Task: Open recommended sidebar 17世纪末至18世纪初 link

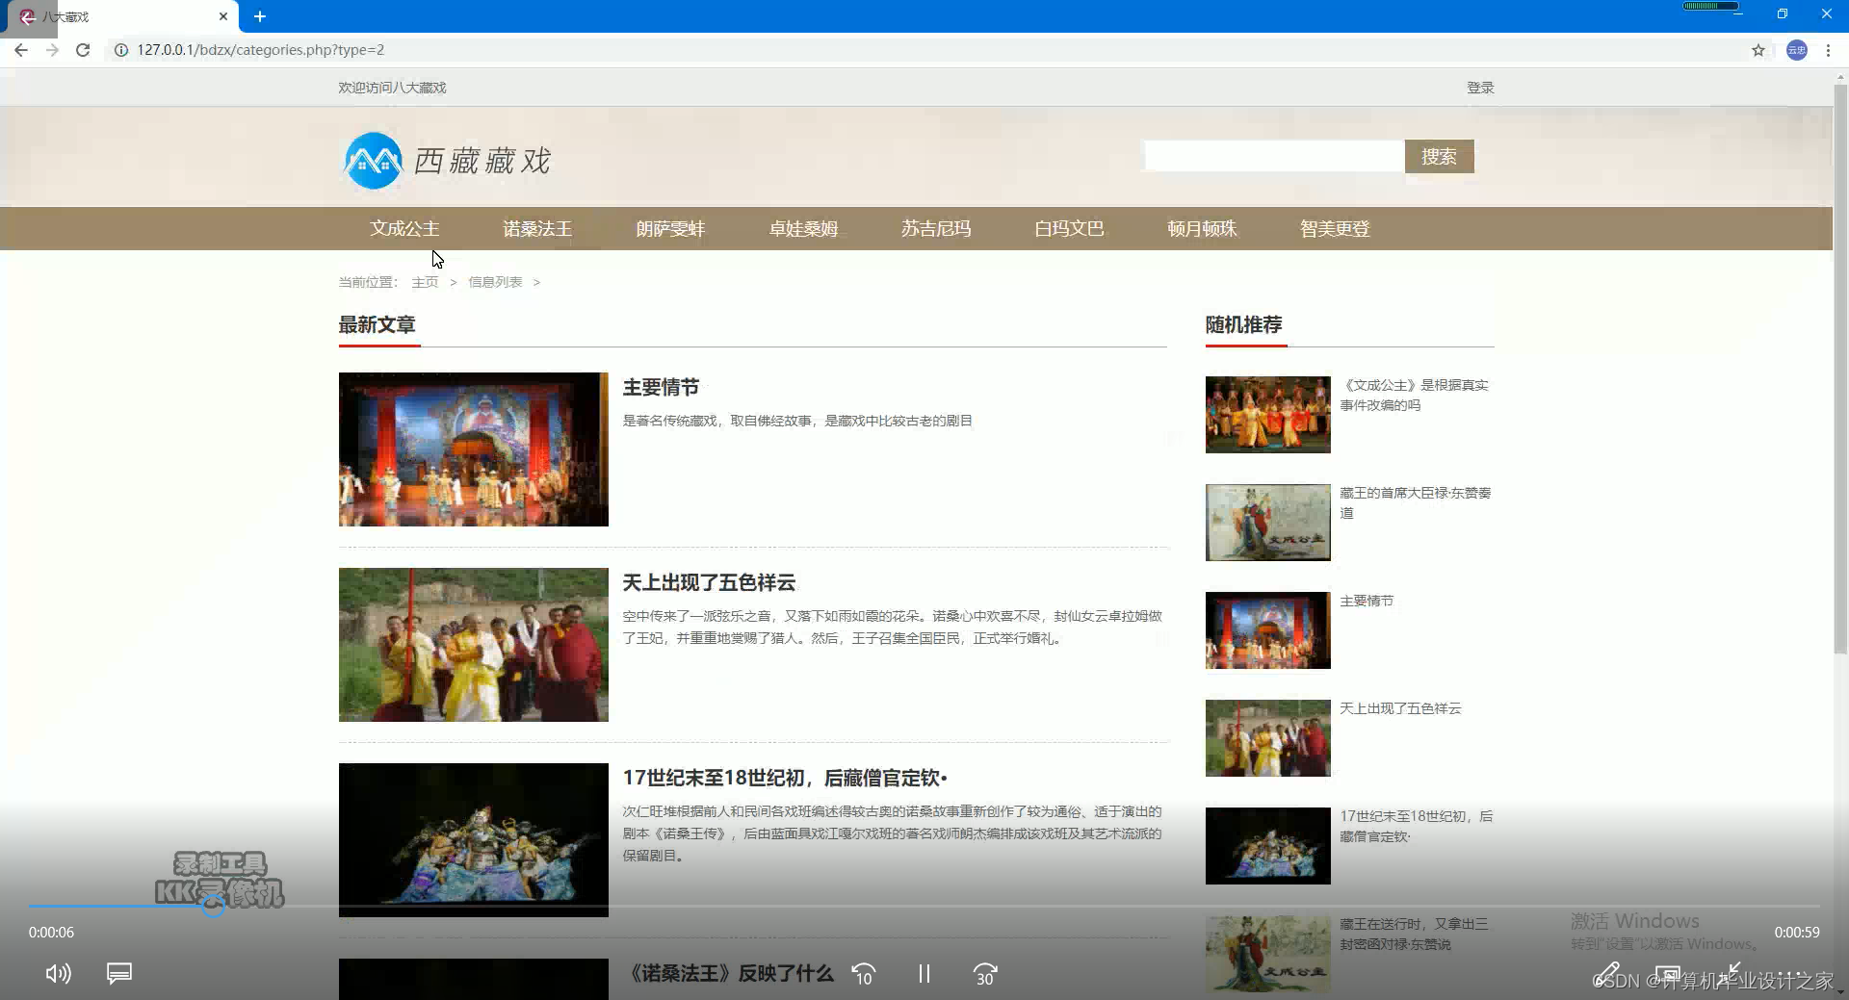Action: (1417, 826)
